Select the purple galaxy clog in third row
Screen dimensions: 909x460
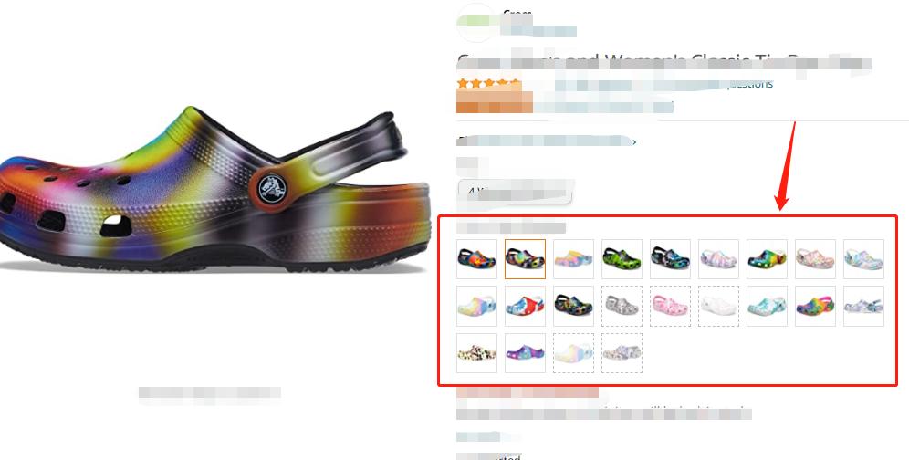tap(525, 352)
